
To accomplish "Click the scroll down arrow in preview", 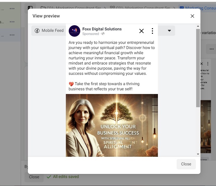I will [198, 154].
